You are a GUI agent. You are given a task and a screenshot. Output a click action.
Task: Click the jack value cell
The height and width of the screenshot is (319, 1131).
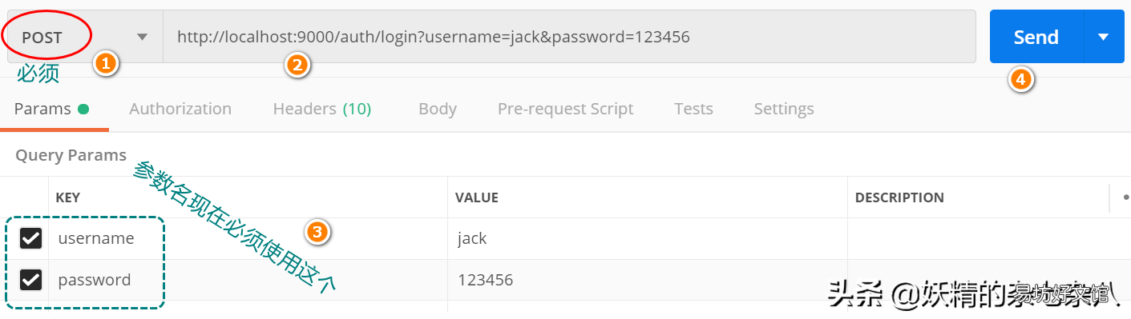648,238
